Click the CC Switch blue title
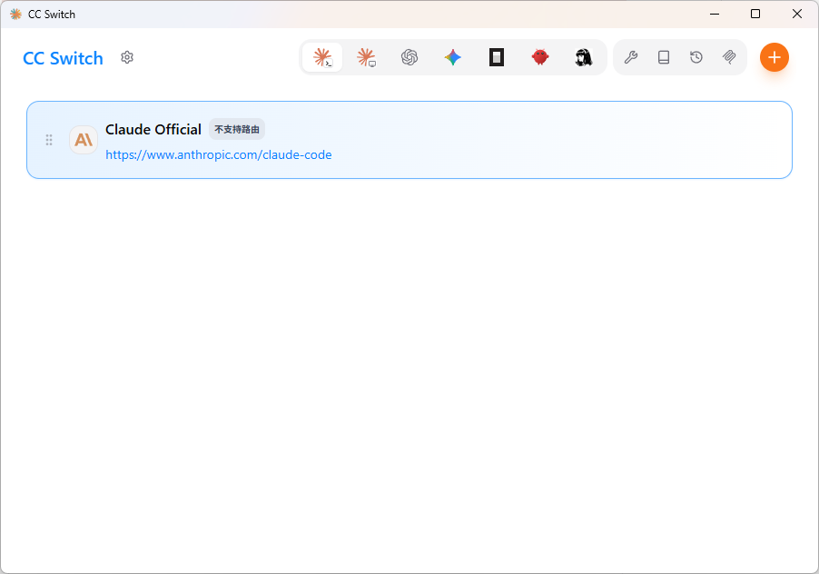 tap(64, 58)
